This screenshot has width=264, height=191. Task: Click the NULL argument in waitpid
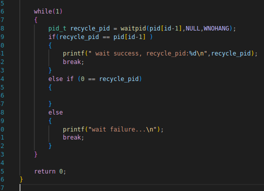click(x=193, y=28)
